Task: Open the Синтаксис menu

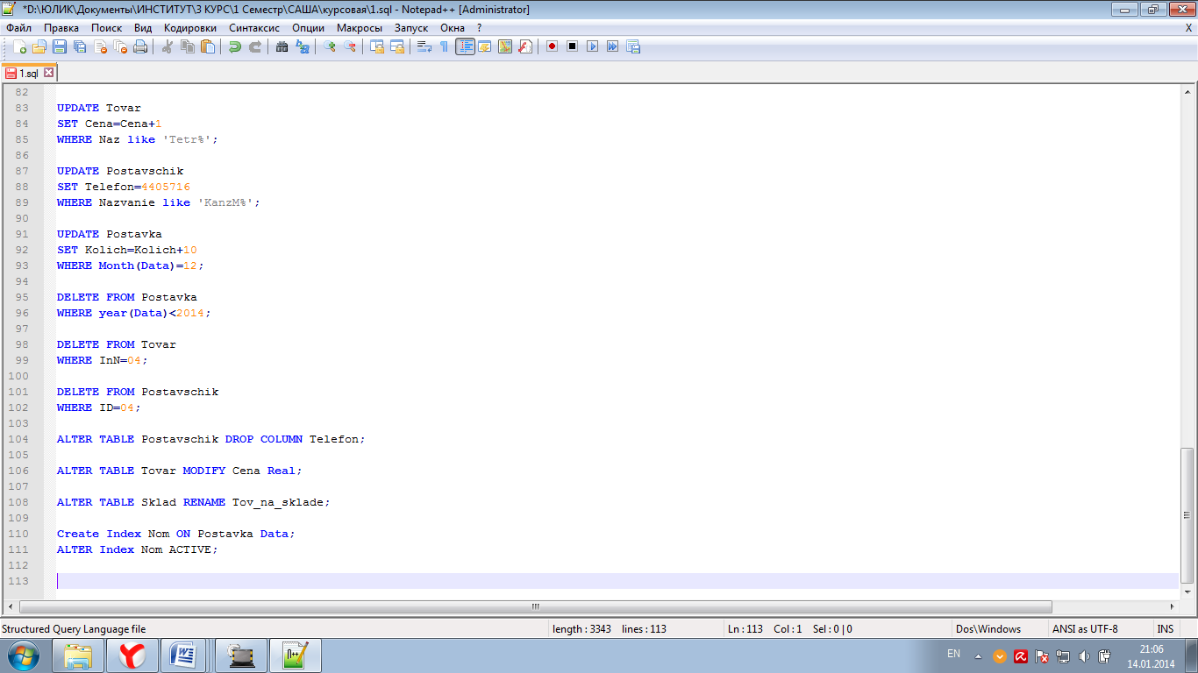Action: [254, 28]
